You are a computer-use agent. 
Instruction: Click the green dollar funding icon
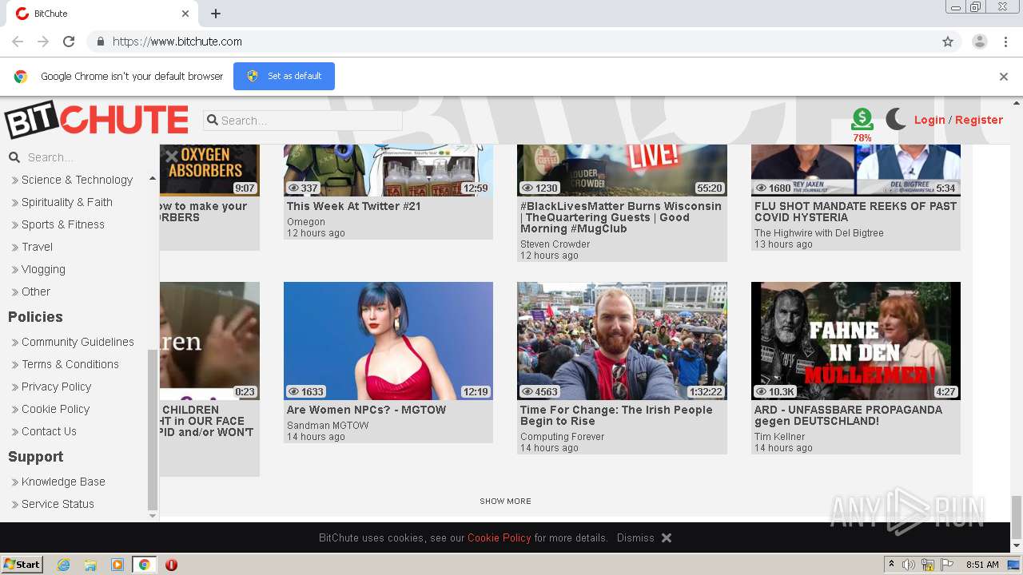coord(862,119)
